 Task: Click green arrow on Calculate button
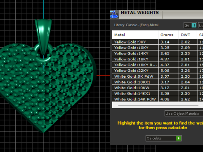coord(178,138)
